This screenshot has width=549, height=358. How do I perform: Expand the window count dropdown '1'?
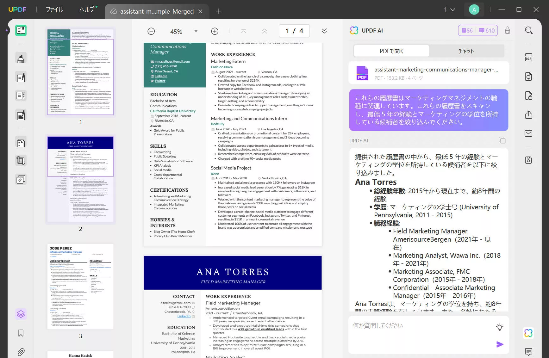(x=449, y=9)
